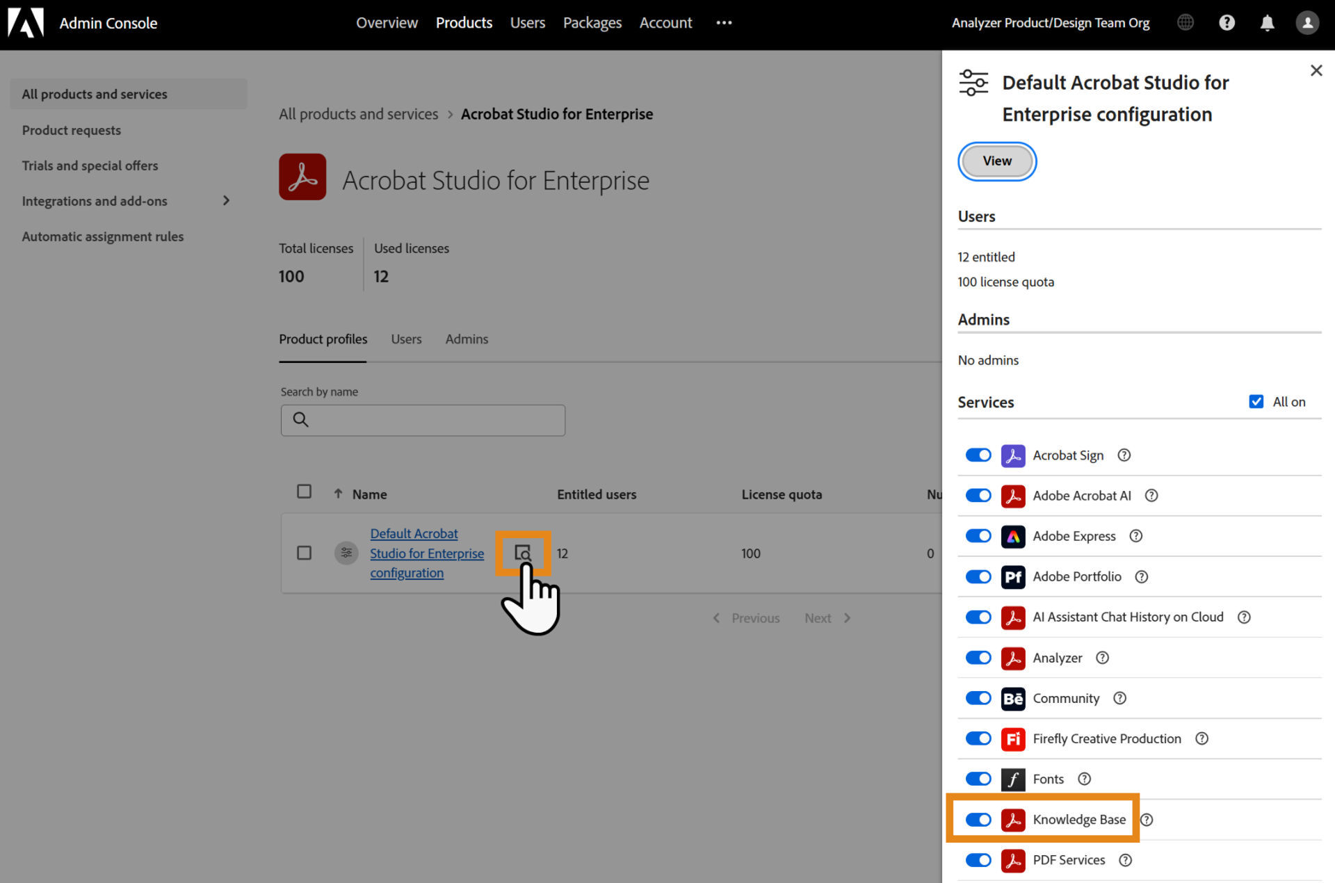Click the help icon beside AI Assistant Chat History

click(1244, 617)
